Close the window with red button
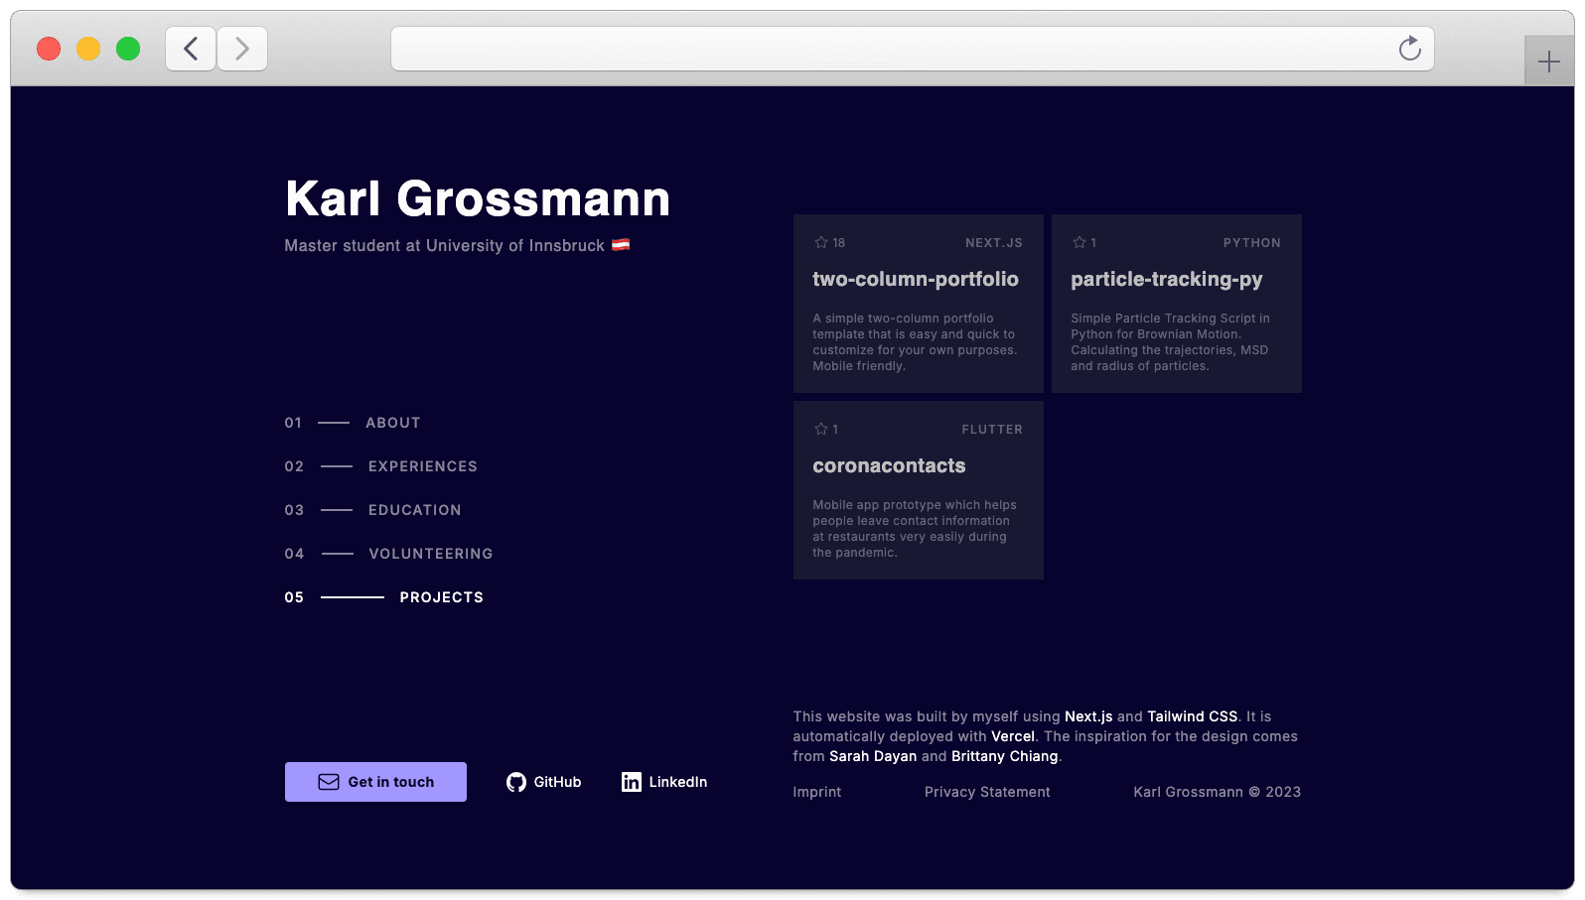 (x=49, y=49)
